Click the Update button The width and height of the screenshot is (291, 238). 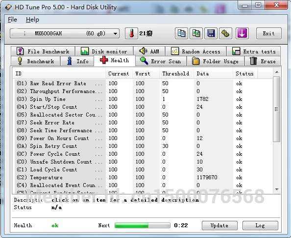pos(219,225)
